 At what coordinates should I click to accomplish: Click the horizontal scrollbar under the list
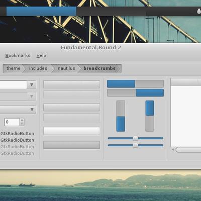[188, 150]
